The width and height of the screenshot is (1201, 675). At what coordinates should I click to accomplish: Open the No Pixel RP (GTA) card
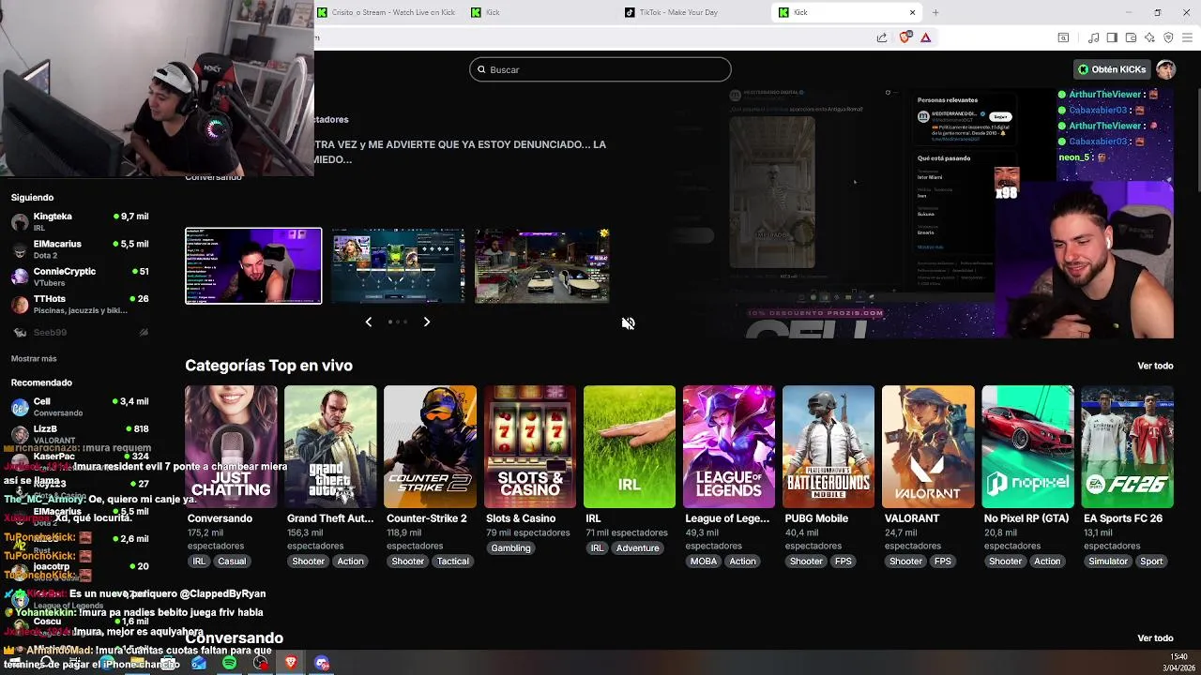tap(1027, 446)
